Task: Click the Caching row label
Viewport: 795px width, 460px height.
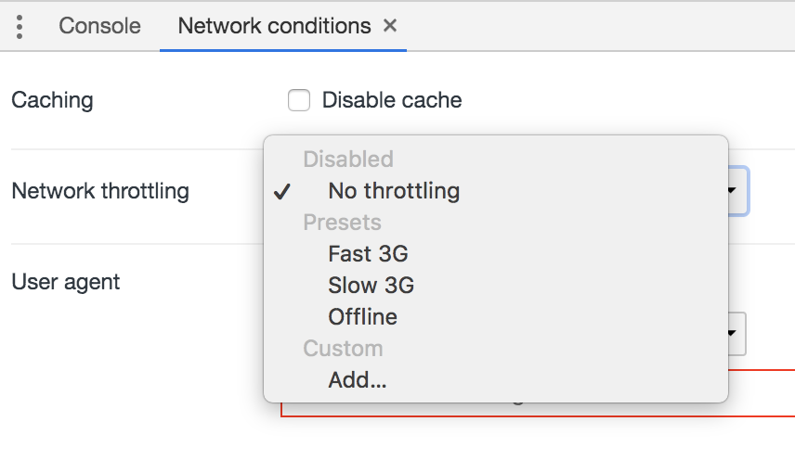Action: point(52,100)
